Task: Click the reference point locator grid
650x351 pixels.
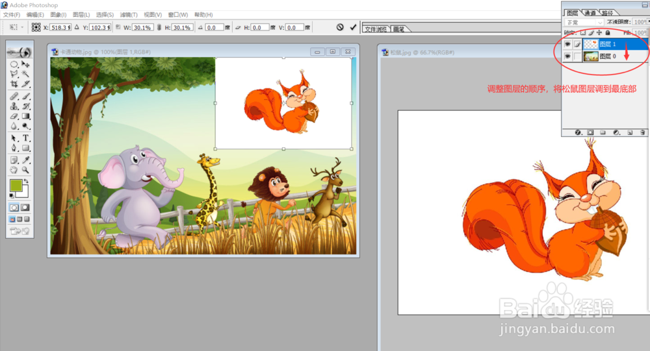Action: coord(36,27)
